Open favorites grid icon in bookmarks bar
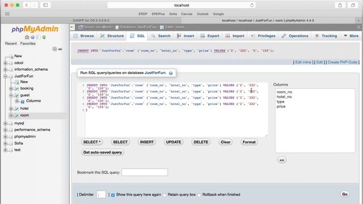Viewport: 363px width, 204px height. [7, 14]
